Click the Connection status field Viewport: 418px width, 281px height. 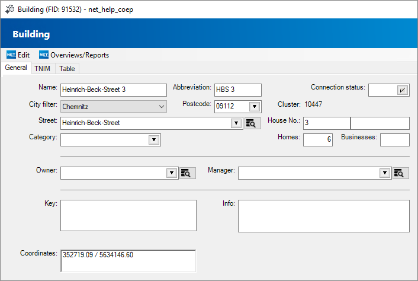389,90
